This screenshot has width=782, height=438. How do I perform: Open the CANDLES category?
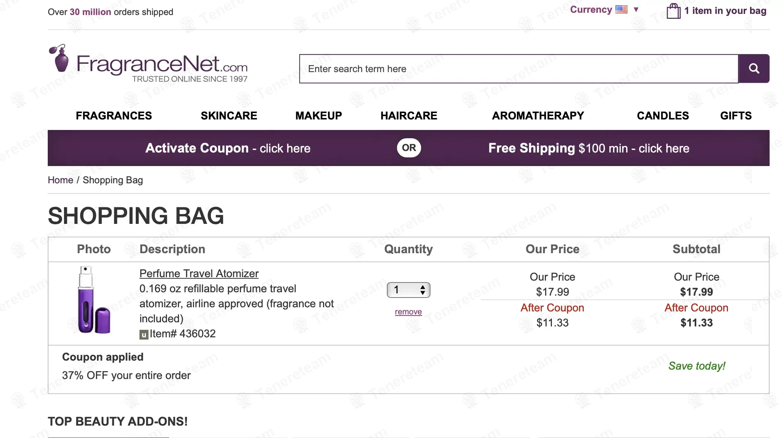pyautogui.click(x=663, y=116)
